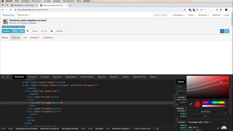Image resolution: width=233 pixels, height=131 pixels.
Task: Click the DevTools inspect element picker icon
Action: pyautogui.click(x=3, y=77)
